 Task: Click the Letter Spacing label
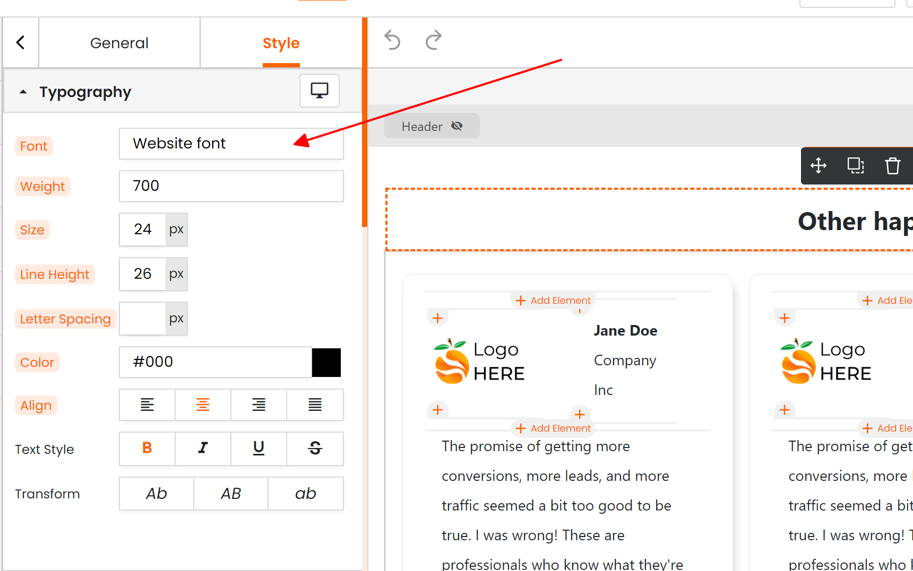[x=65, y=319]
